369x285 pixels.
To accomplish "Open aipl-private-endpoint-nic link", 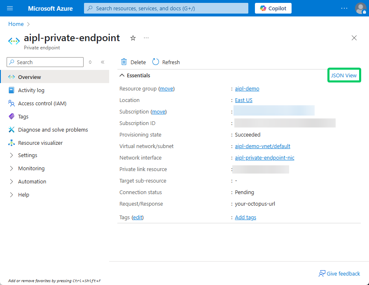I will click(x=264, y=158).
